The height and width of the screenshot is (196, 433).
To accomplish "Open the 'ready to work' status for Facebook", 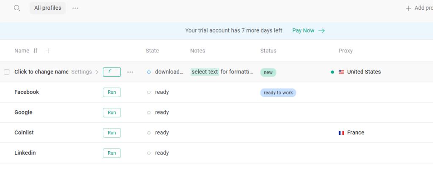I will click(x=278, y=93).
